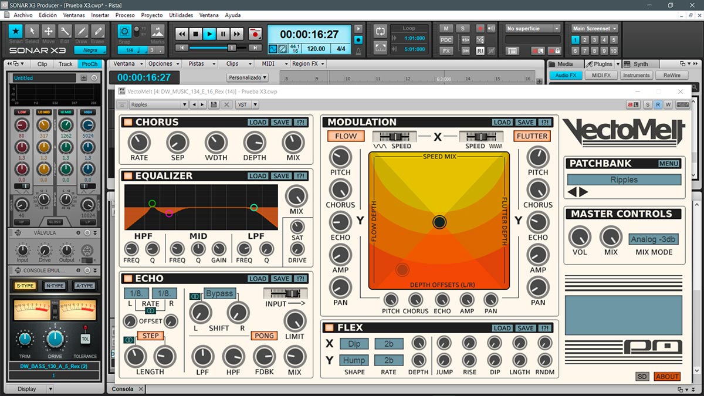
Task: Open the Main Screenset dropdown
Action: (595, 28)
